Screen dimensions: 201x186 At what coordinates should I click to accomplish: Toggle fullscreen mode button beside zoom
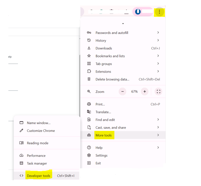tap(158, 92)
